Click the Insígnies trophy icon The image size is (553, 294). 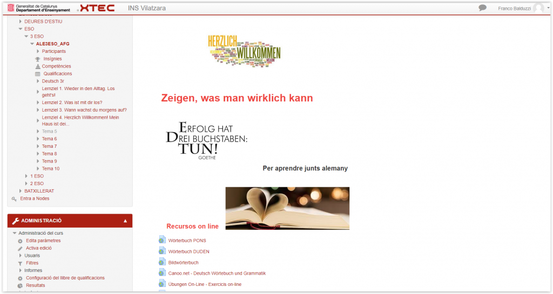(38, 59)
